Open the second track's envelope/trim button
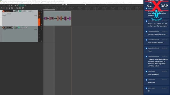 point(23,27)
